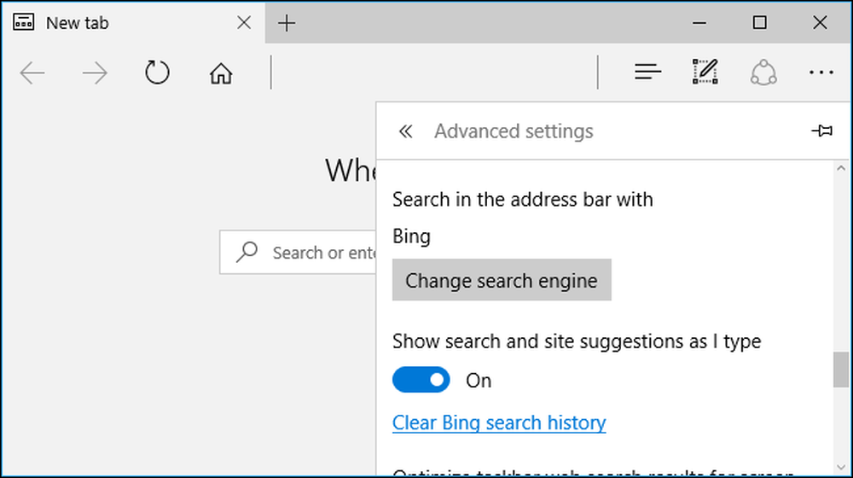Screen dimensions: 853x478
Task: Go back with the back arrow
Action: 32,73
